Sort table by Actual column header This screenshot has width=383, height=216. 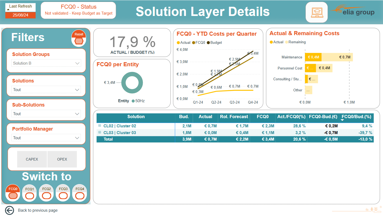pos(205,117)
